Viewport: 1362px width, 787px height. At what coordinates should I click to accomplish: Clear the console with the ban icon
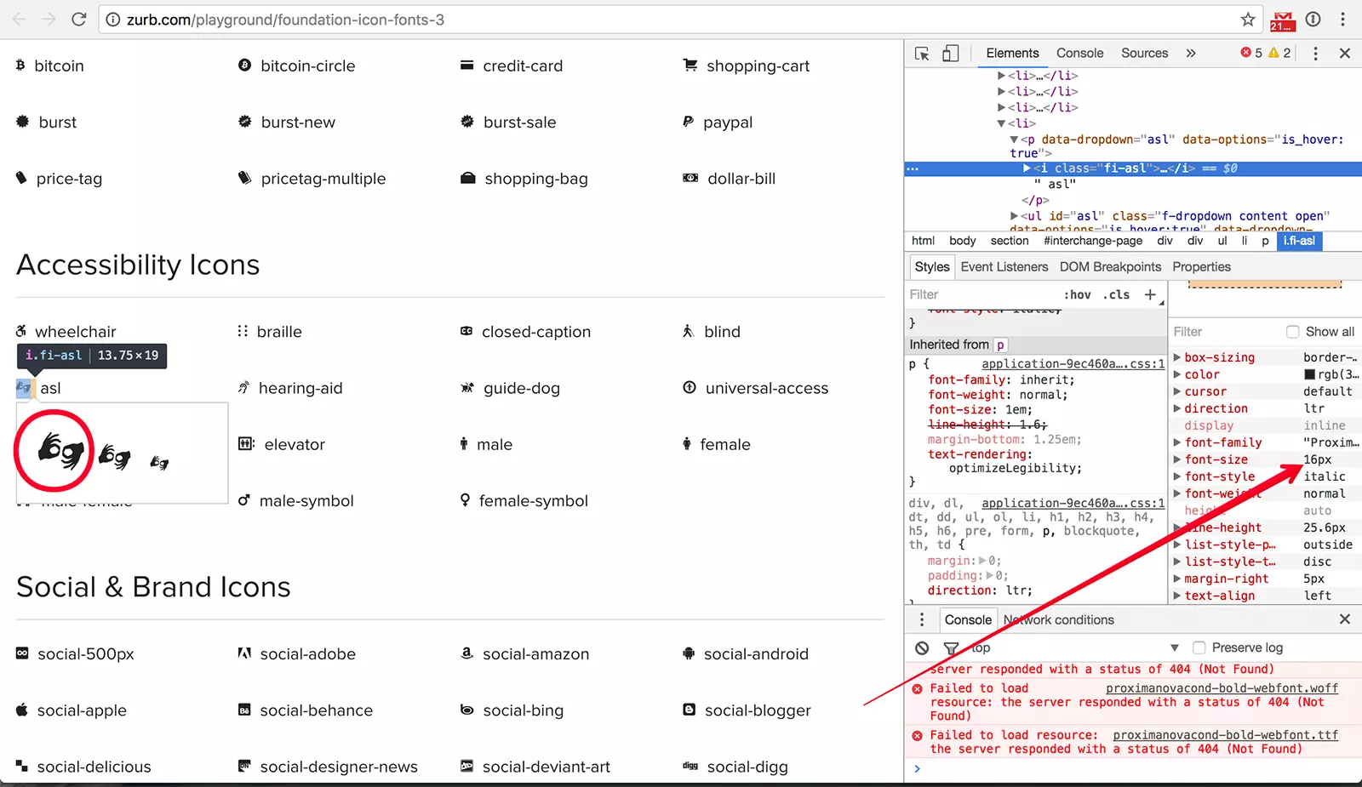pyautogui.click(x=922, y=648)
